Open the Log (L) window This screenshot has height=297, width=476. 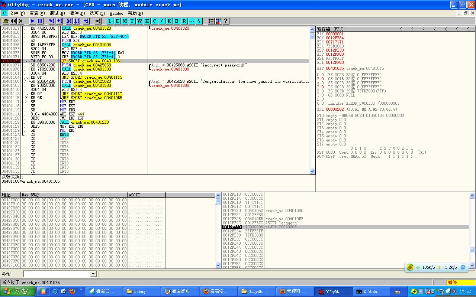tap(110, 21)
